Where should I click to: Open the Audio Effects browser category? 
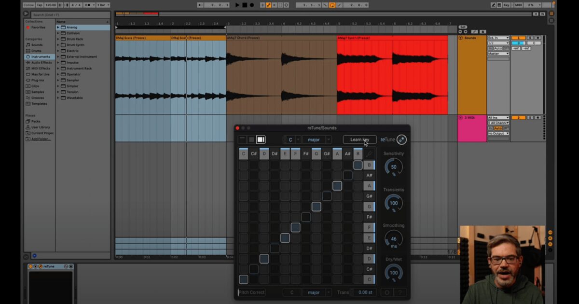click(41, 62)
